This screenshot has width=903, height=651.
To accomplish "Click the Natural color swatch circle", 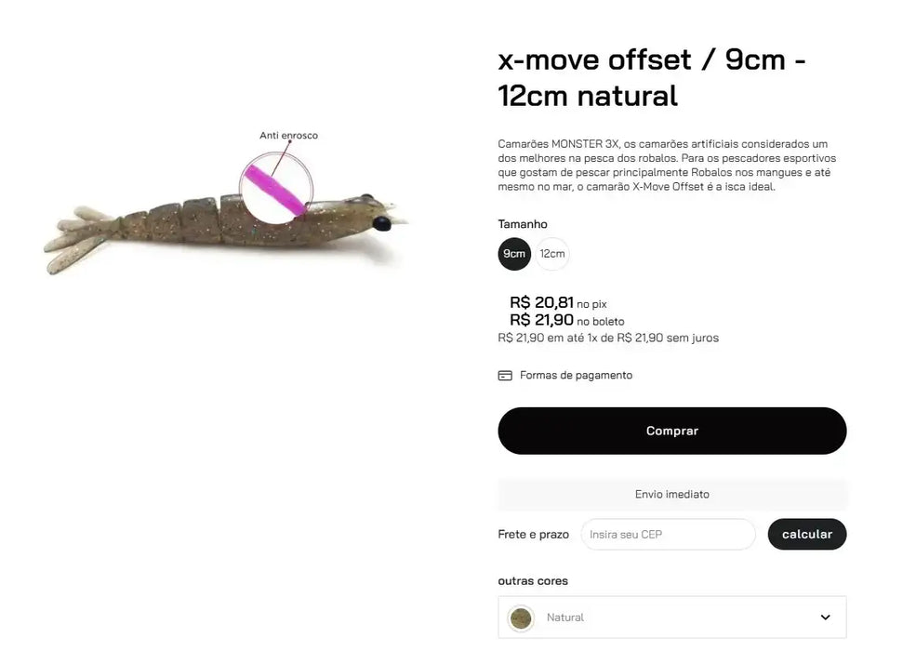I will pyautogui.click(x=521, y=618).
